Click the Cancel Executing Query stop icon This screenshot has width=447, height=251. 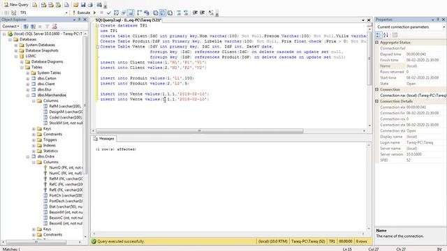click(101, 13)
